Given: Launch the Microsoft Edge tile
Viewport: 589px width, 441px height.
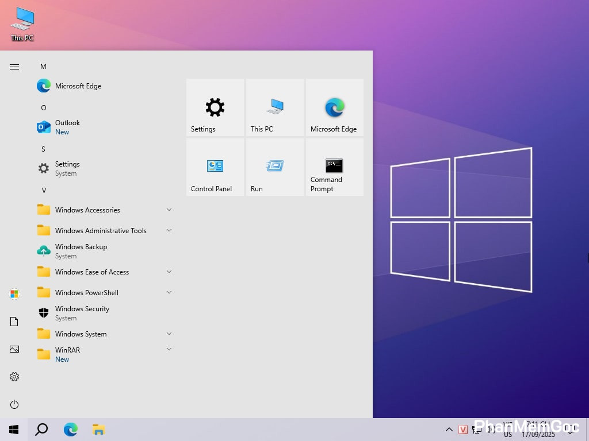Looking at the screenshot, I should 334,108.
